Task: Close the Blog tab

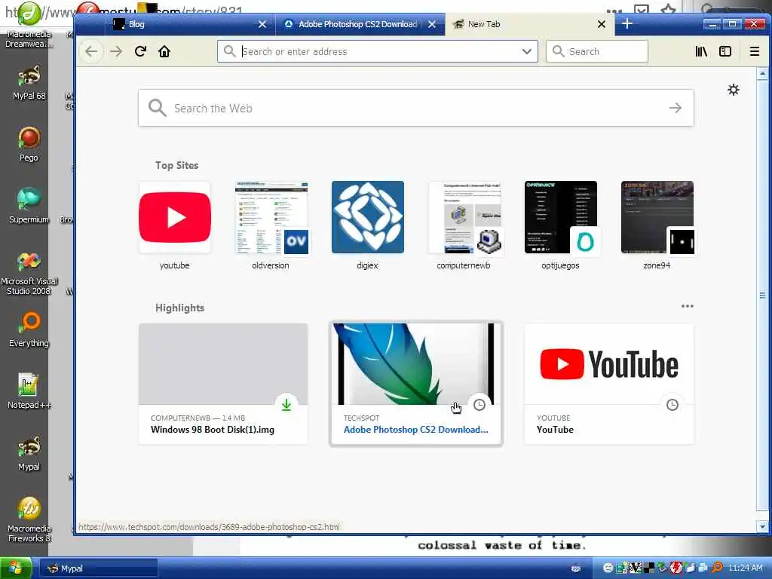Action: pyautogui.click(x=262, y=24)
